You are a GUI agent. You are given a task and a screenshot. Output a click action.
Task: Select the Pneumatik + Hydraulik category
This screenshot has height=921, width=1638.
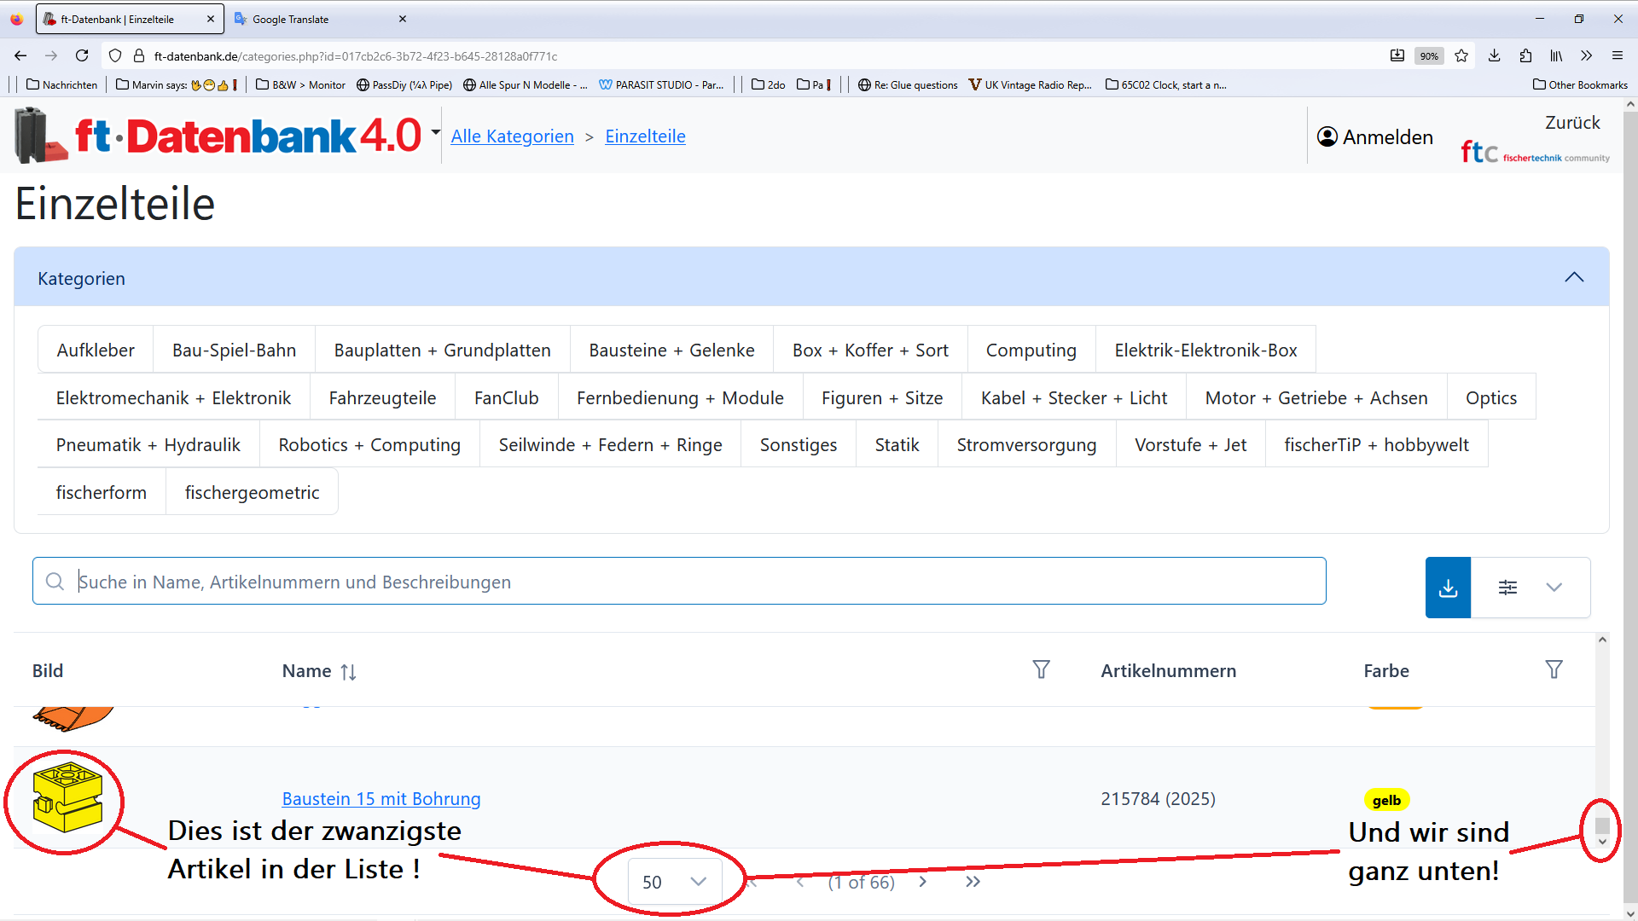[148, 444]
